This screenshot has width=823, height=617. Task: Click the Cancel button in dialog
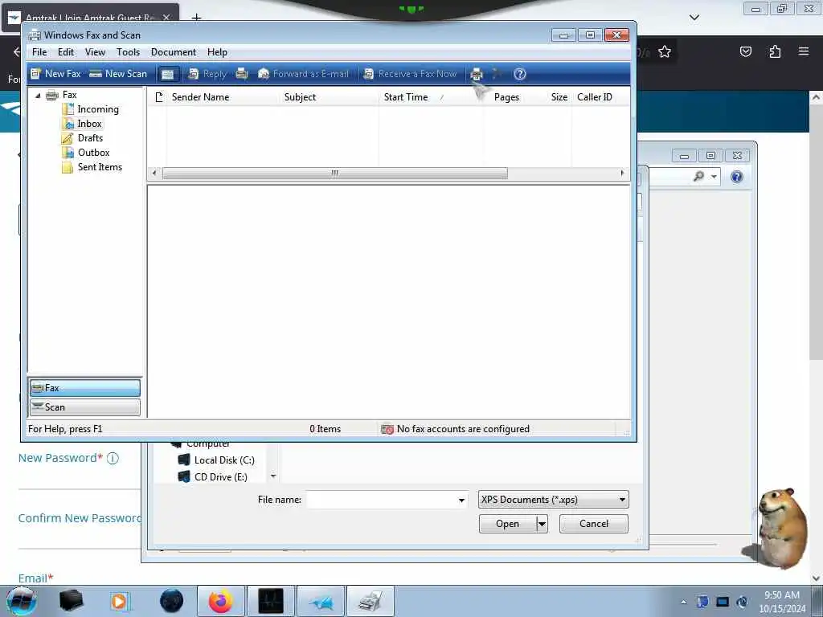coord(594,524)
